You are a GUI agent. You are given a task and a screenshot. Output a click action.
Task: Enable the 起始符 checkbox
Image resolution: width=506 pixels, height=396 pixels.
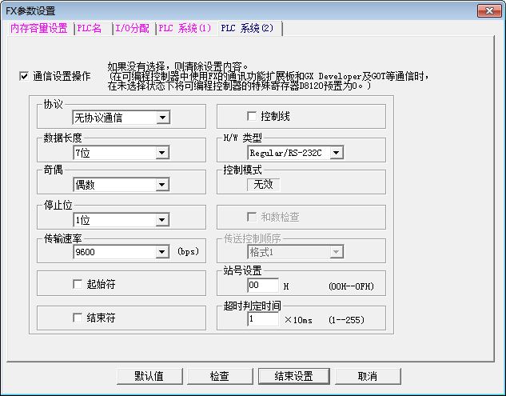pos(78,284)
